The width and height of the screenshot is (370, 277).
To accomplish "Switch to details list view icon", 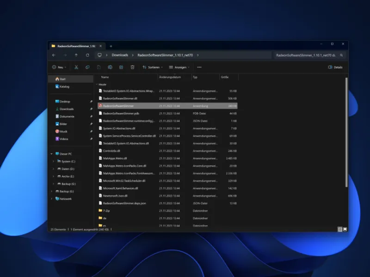I will [x=340, y=229].
